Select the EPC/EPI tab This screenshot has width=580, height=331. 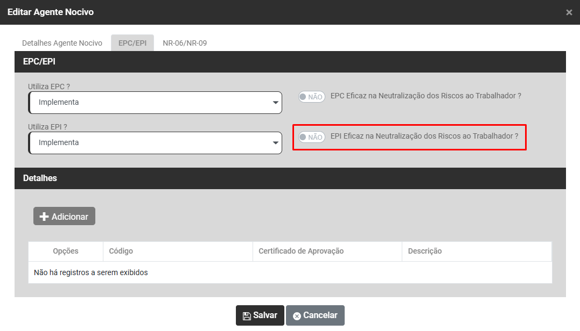tap(132, 43)
